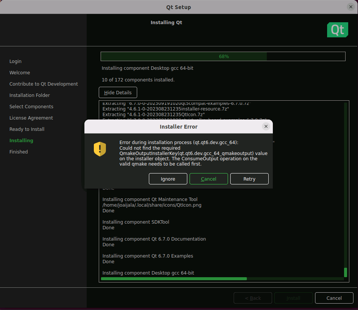Go to Select Components step
This screenshot has width=358, height=310.
(x=31, y=106)
